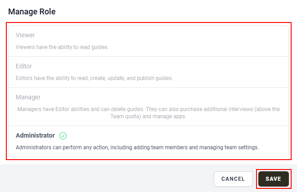Click the Managers description paragraph
This screenshot has height=192, width=297.
[148, 113]
